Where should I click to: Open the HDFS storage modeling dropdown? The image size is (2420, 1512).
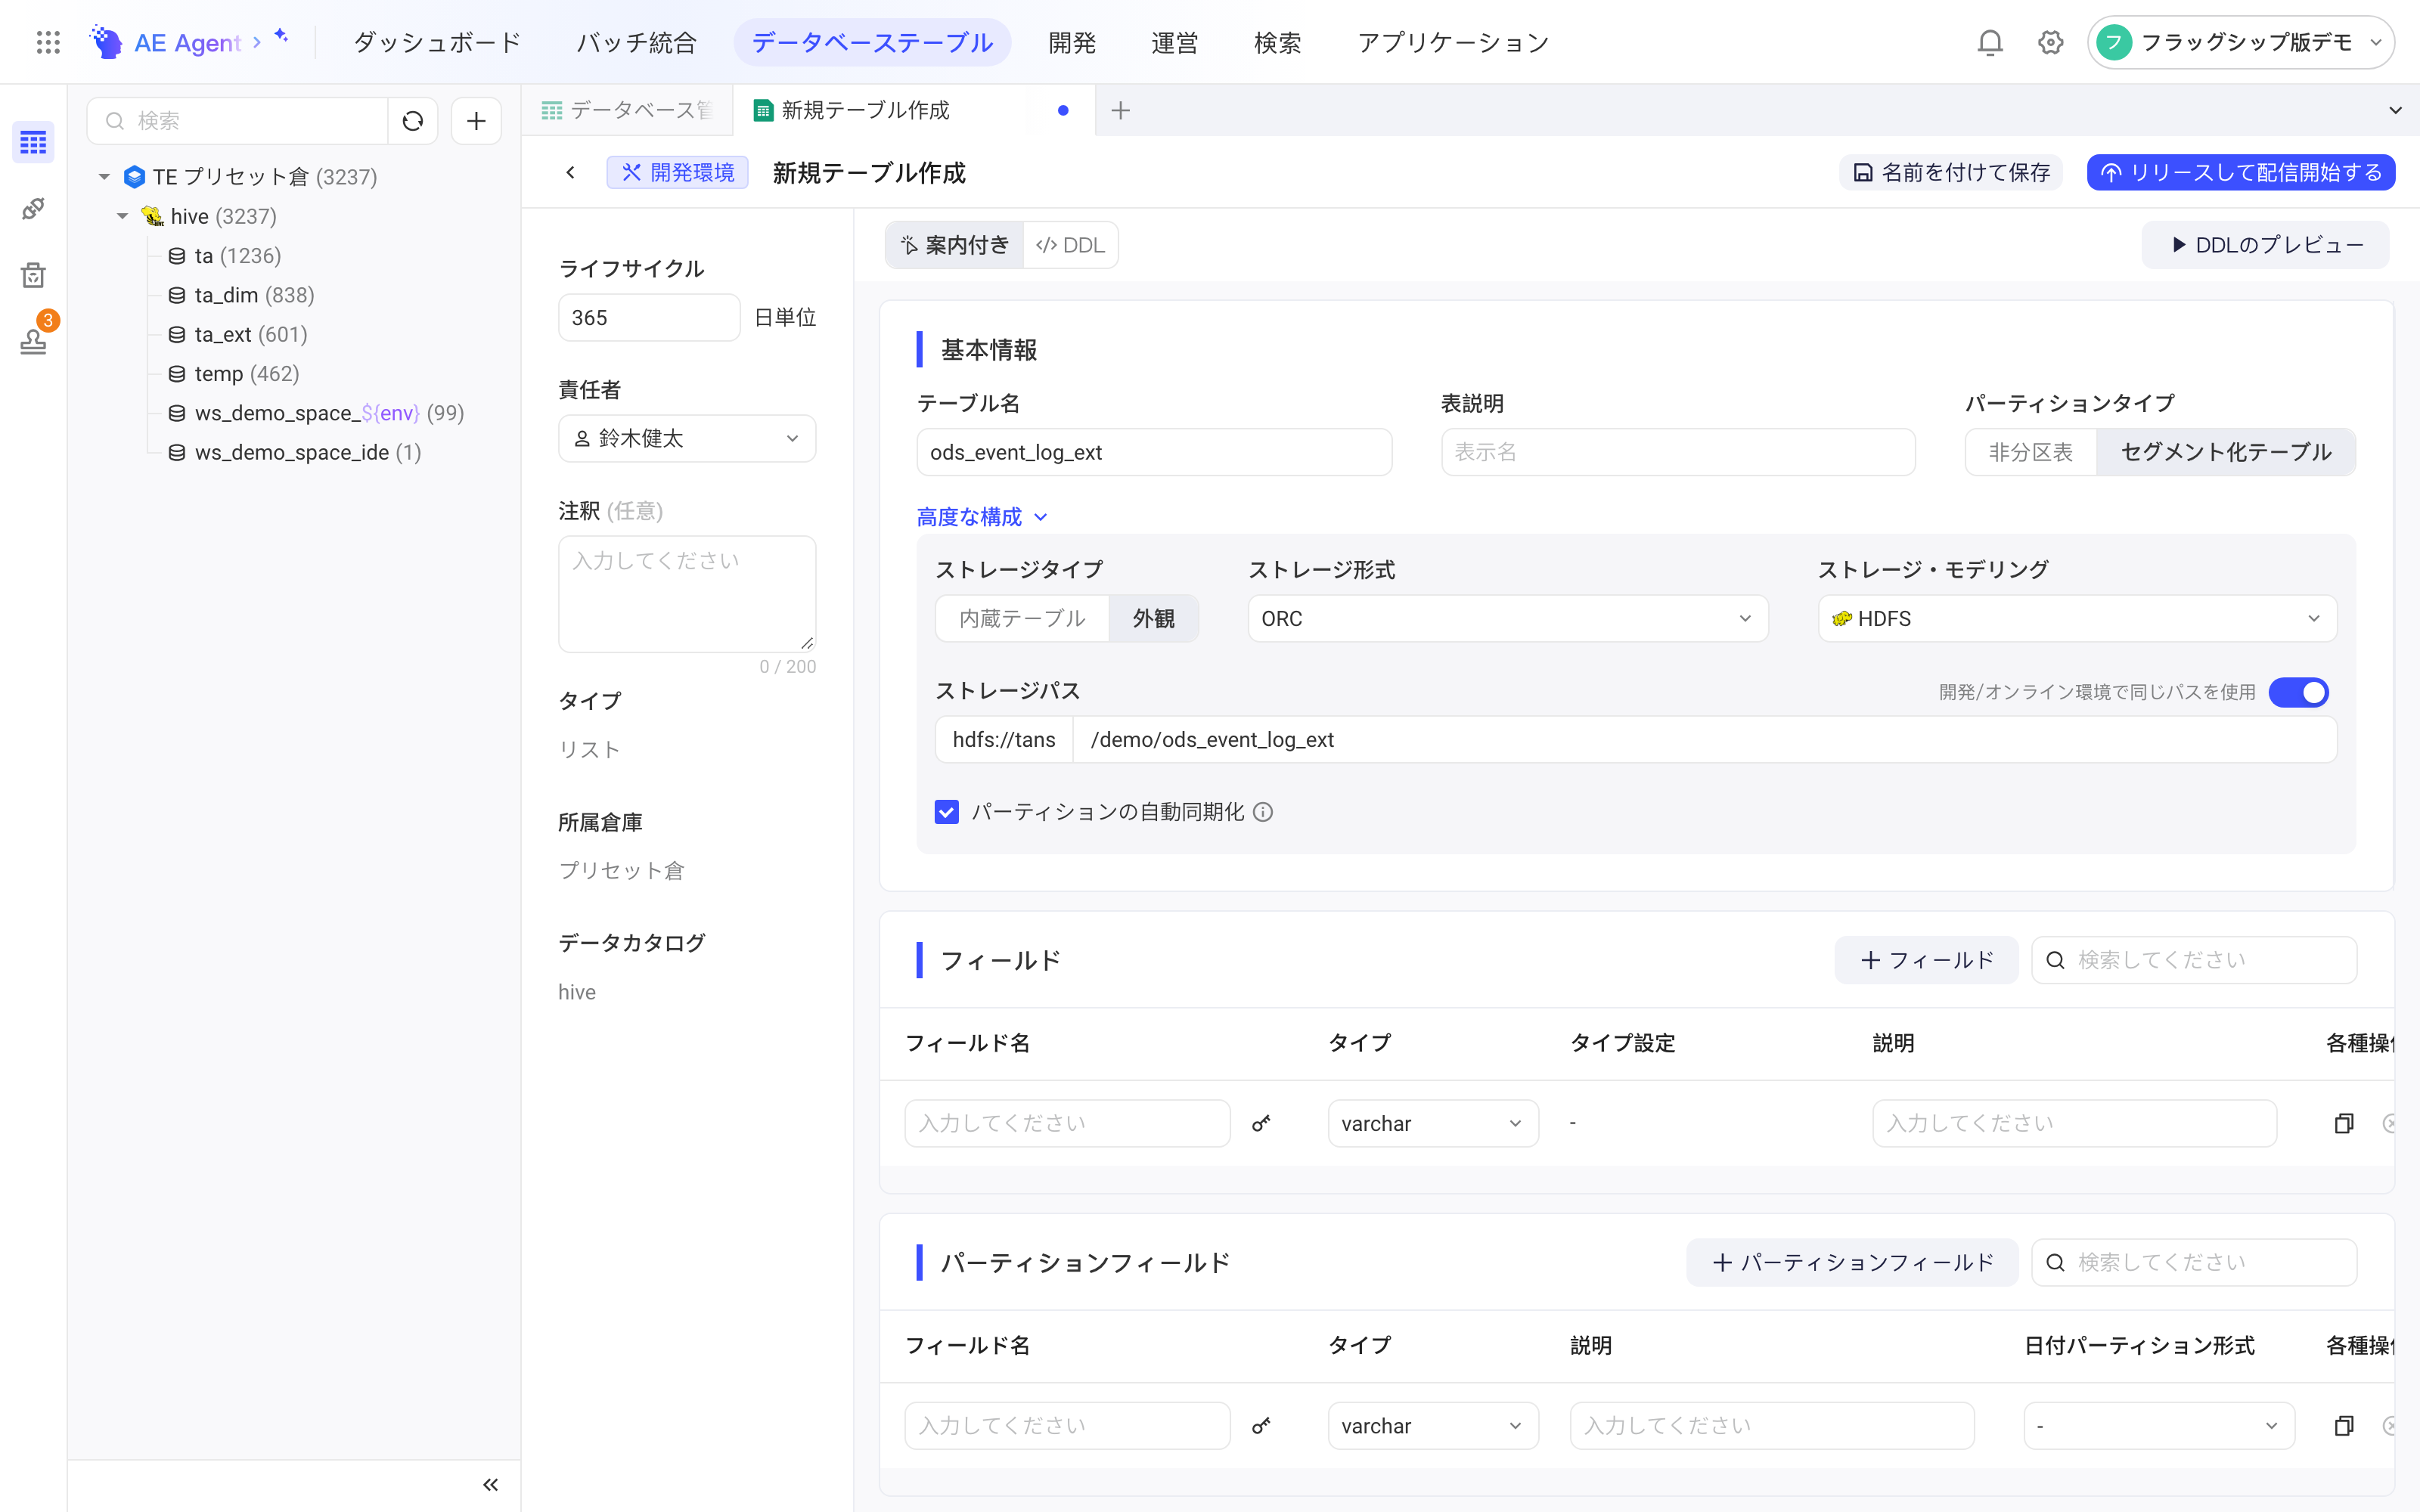2077,619
